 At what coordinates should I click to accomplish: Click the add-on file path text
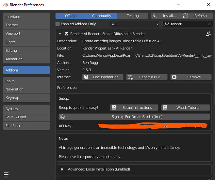[x=147, y=55]
